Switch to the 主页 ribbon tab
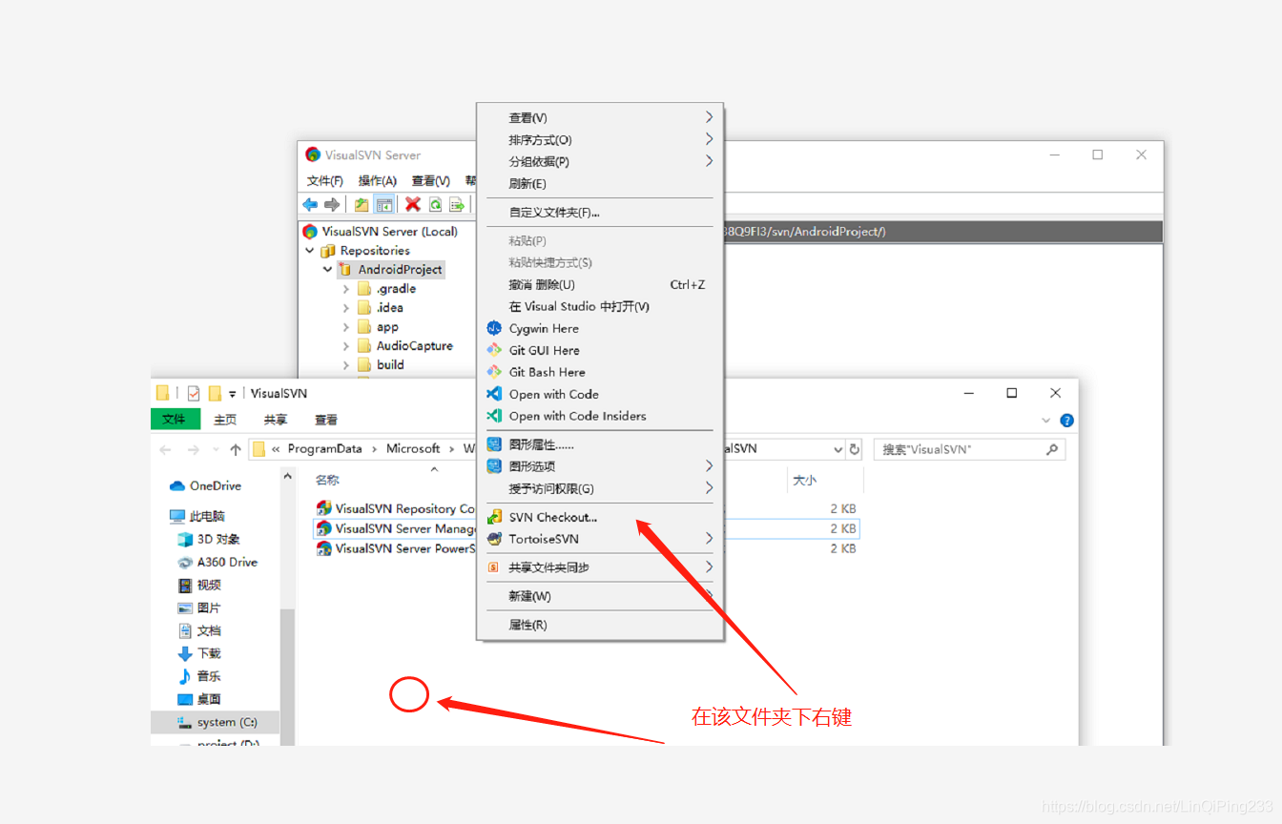1282x824 pixels. 226,420
